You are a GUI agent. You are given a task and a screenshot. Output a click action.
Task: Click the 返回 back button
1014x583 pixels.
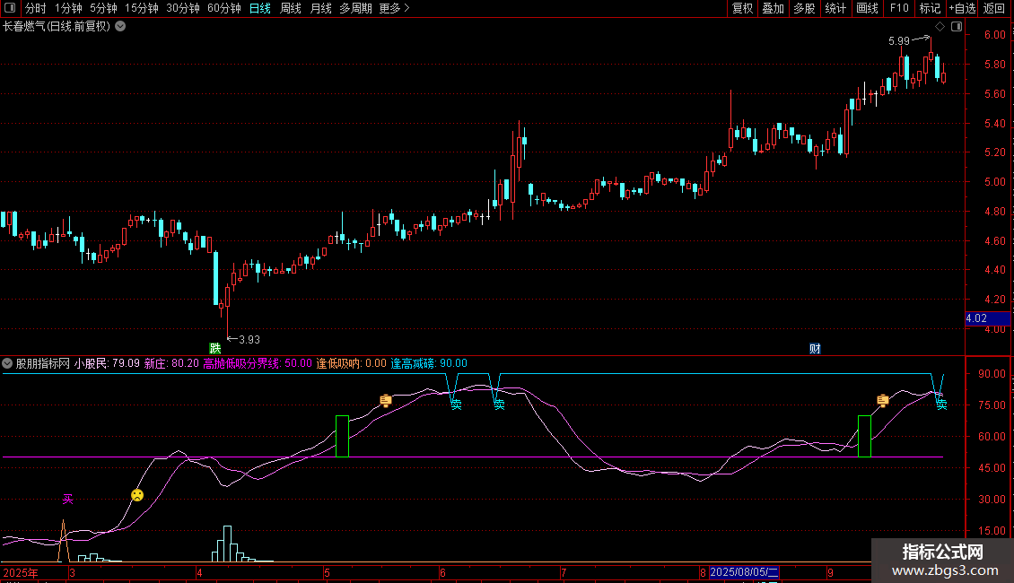pos(994,8)
